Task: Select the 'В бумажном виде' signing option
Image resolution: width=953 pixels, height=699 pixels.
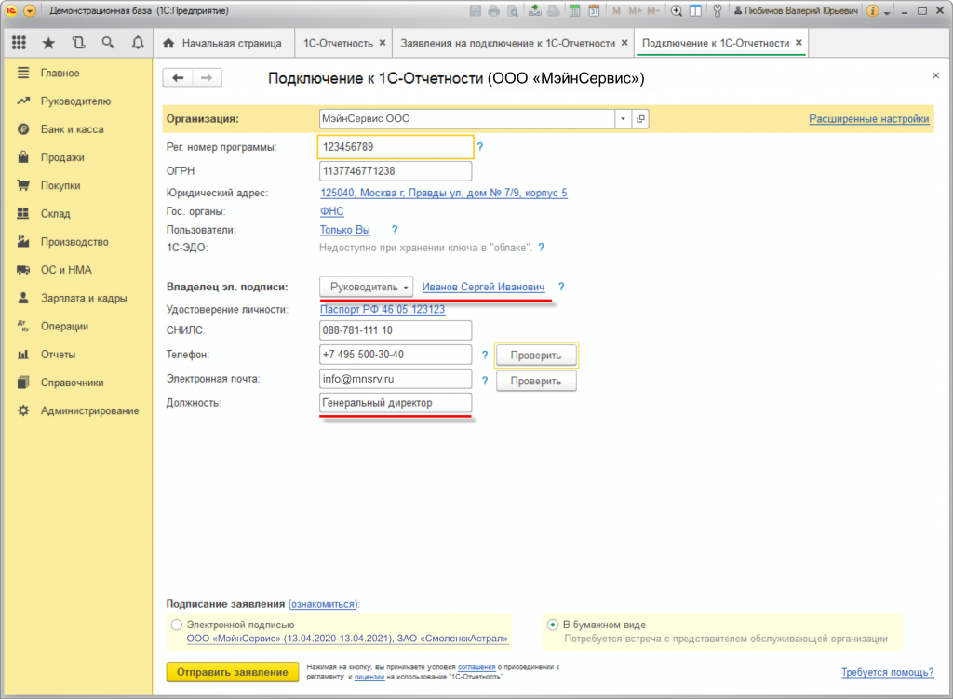Action: [x=553, y=625]
